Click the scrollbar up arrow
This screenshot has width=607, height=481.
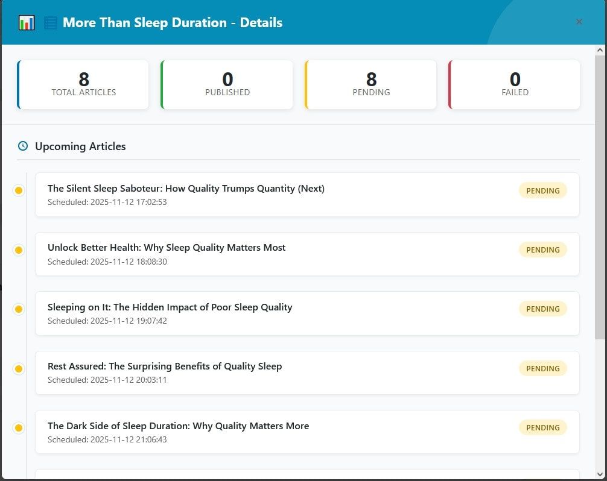[600, 50]
